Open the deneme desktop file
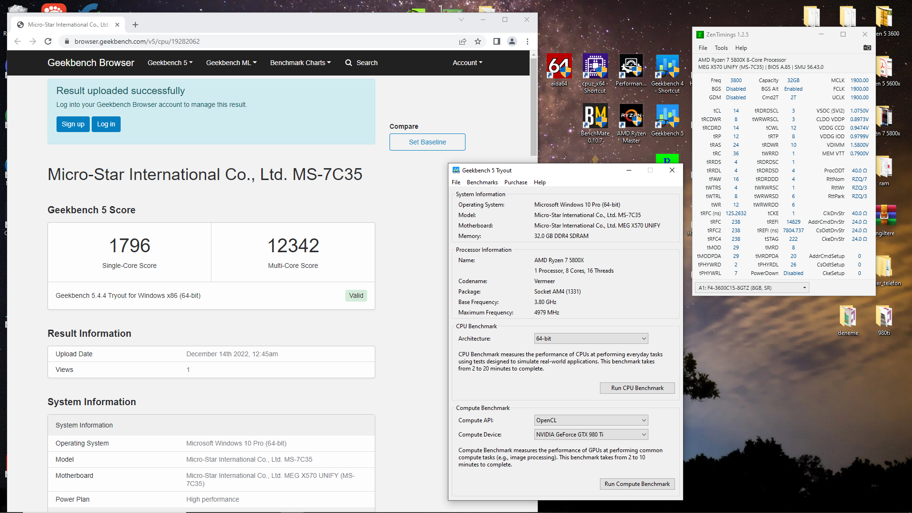The width and height of the screenshot is (912, 513). coord(848,320)
